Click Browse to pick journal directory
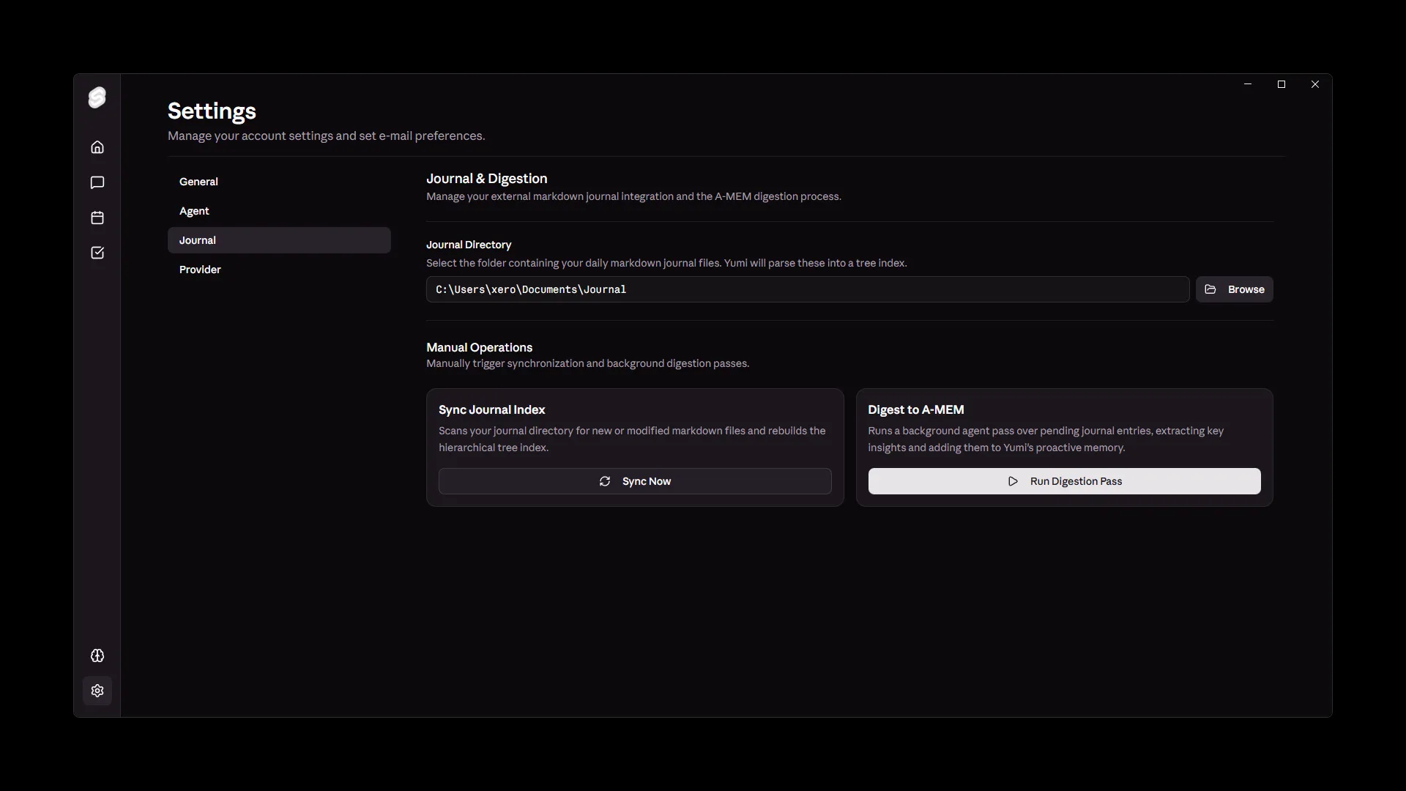The height and width of the screenshot is (791, 1406). click(x=1235, y=289)
